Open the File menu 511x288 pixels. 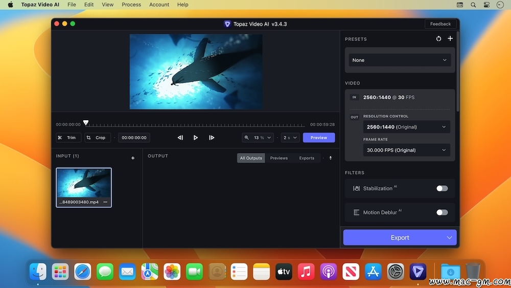click(72, 5)
